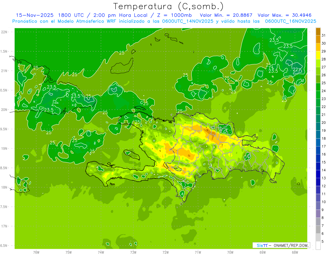Click the "28" value on the color scale
The image size is (331, 256).
(324, 59)
